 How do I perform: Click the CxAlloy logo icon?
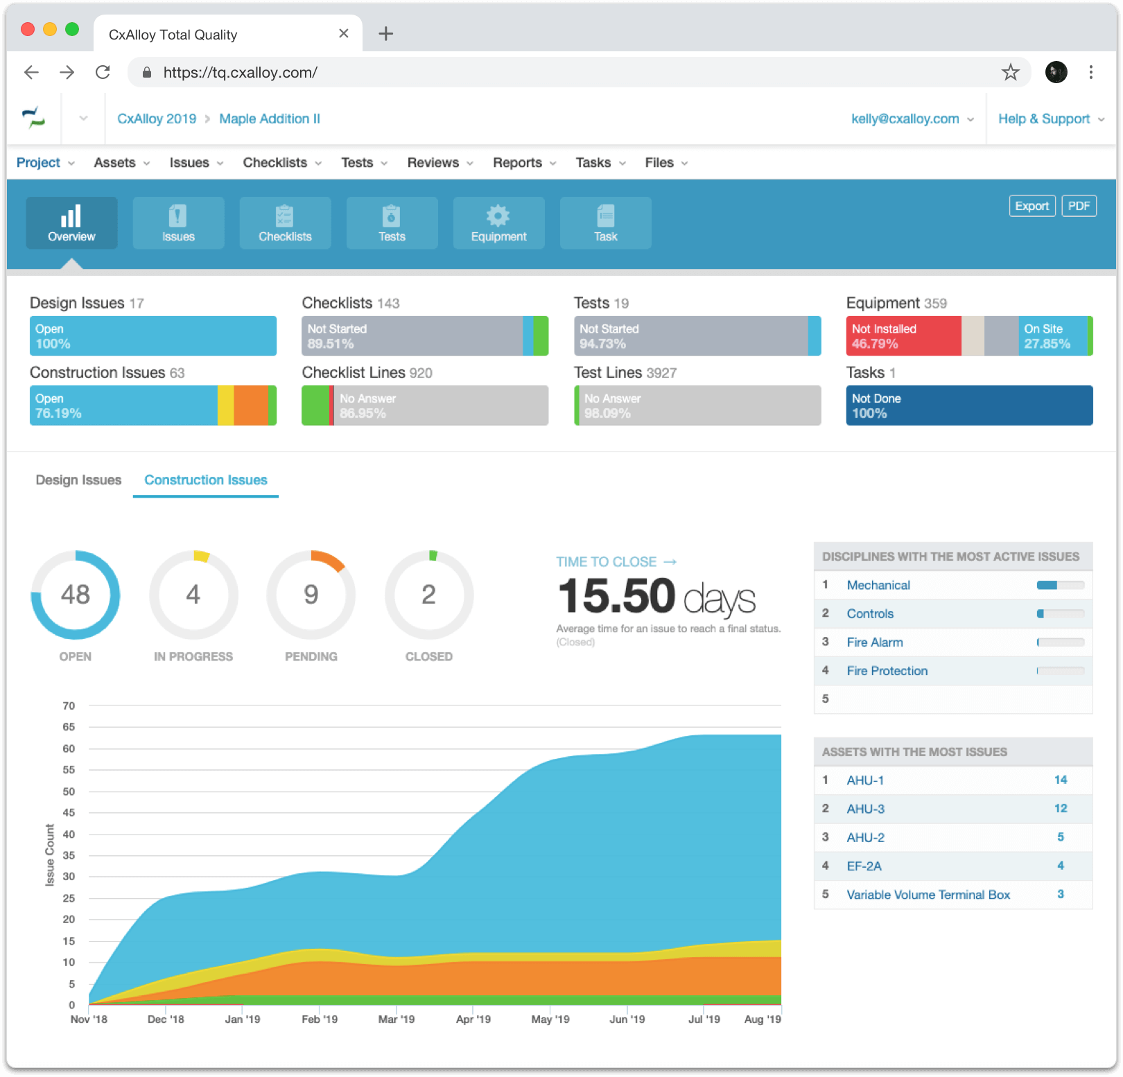click(33, 119)
